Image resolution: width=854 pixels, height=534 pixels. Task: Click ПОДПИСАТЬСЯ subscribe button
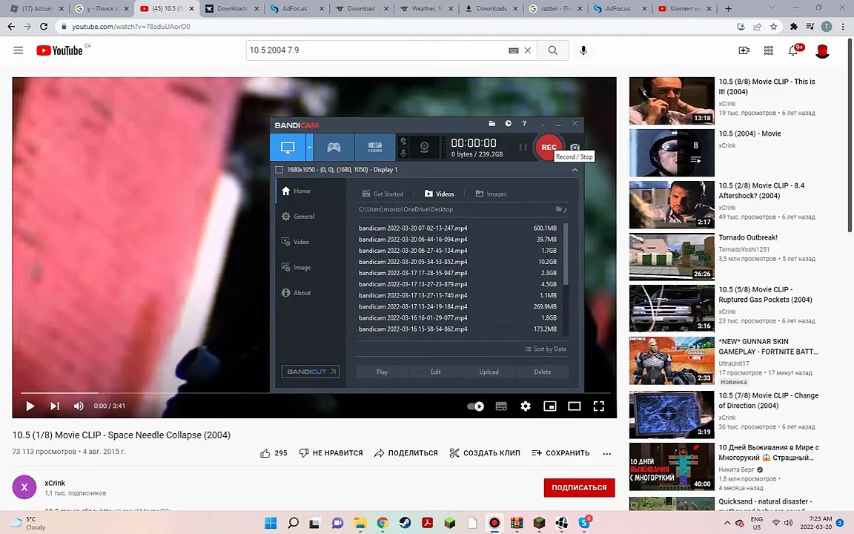[579, 488]
